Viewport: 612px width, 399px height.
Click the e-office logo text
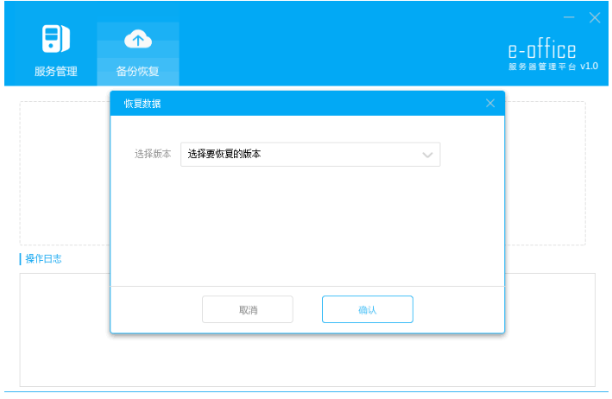click(542, 50)
